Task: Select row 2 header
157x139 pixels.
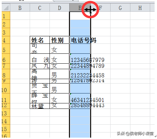Action: pos(6,24)
